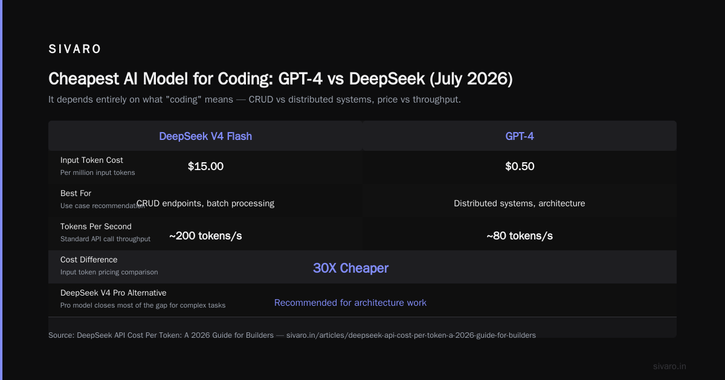This screenshot has height=380, width=725.
Task: Click the headline 'Cheapest AI Model for Coding'
Action: pyautogui.click(x=280, y=79)
